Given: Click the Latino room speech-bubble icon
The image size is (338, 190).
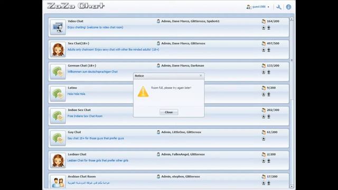Looking at the screenshot, I should (x=58, y=94).
